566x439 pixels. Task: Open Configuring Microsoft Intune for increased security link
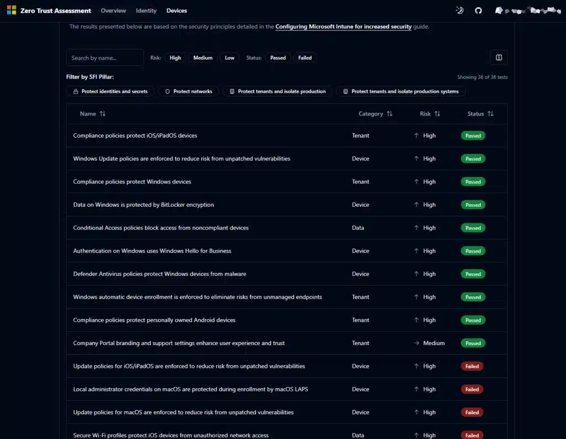343,27
